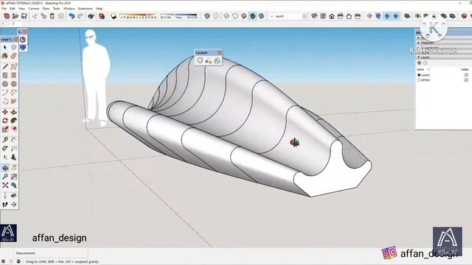This screenshot has width=472, height=265.
Task: Click first Curviloft tool icon
Action: pyautogui.click(x=200, y=60)
